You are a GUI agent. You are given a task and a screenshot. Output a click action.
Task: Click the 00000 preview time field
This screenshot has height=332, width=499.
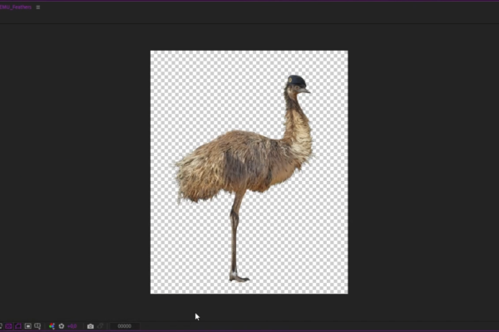coord(125,326)
